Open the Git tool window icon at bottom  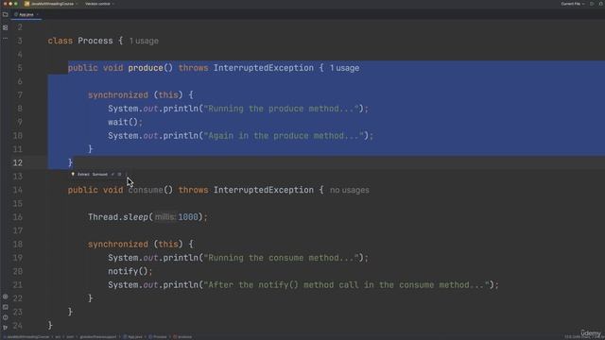tap(6, 328)
